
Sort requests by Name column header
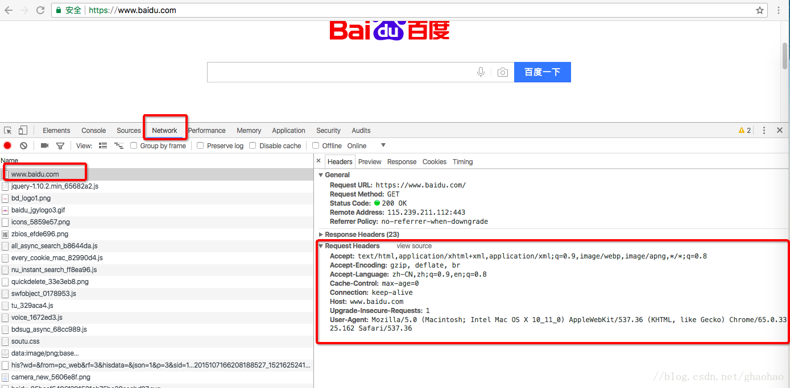tap(156, 161)
